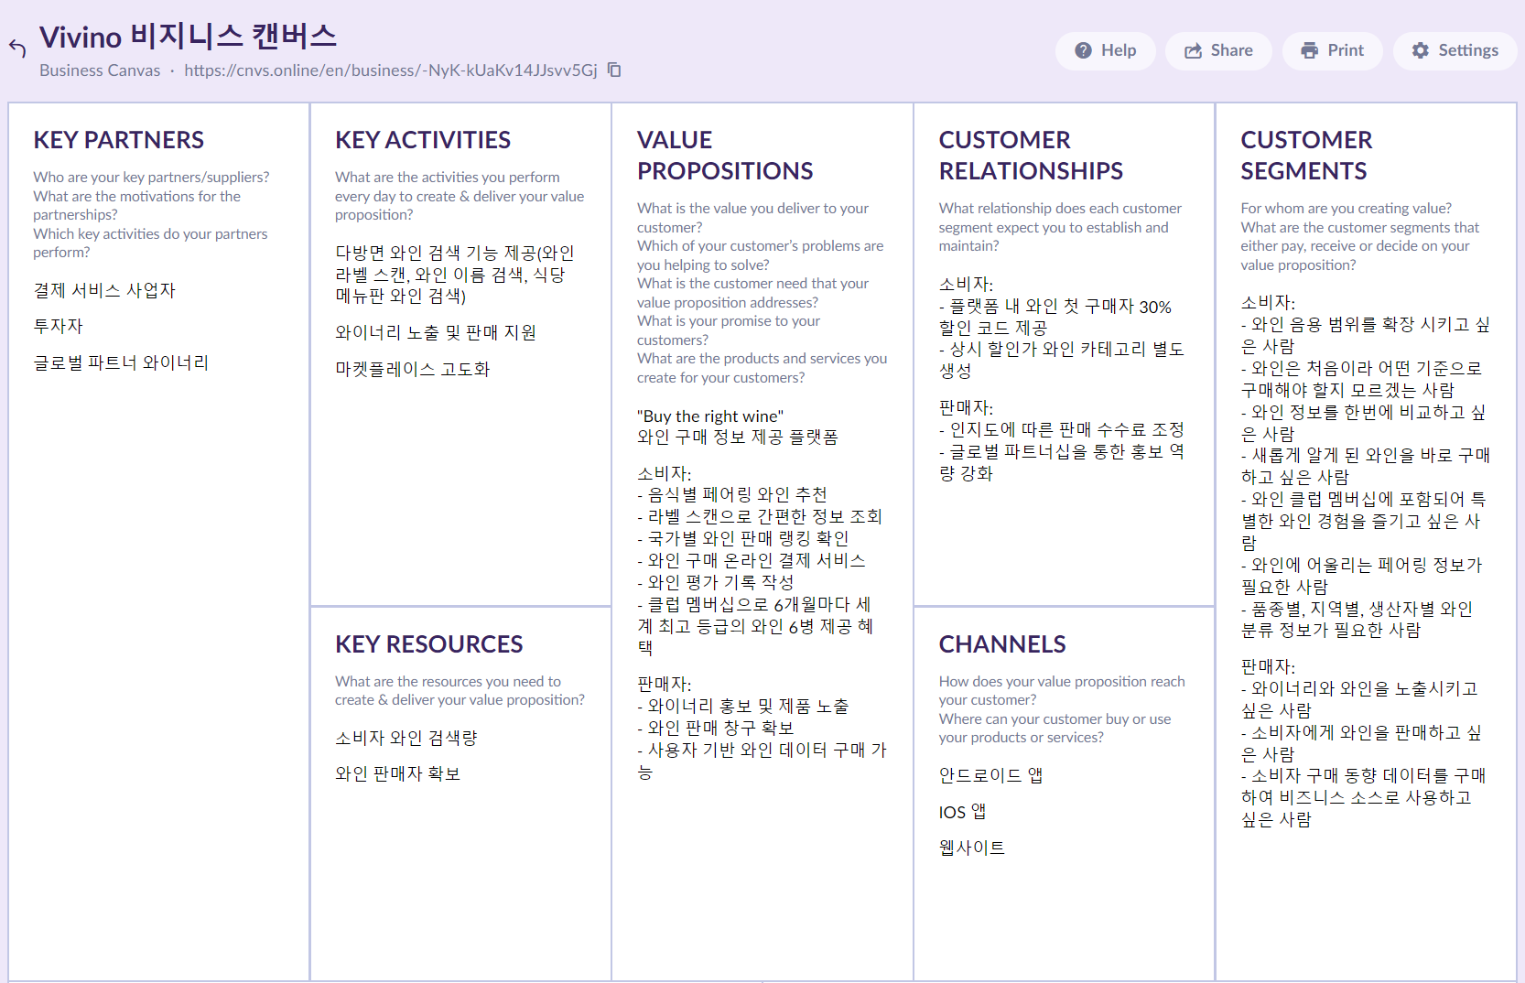1525x983 pixels.
Task: Select the 와인 판매자 확보 note
Action: point(397,773)
